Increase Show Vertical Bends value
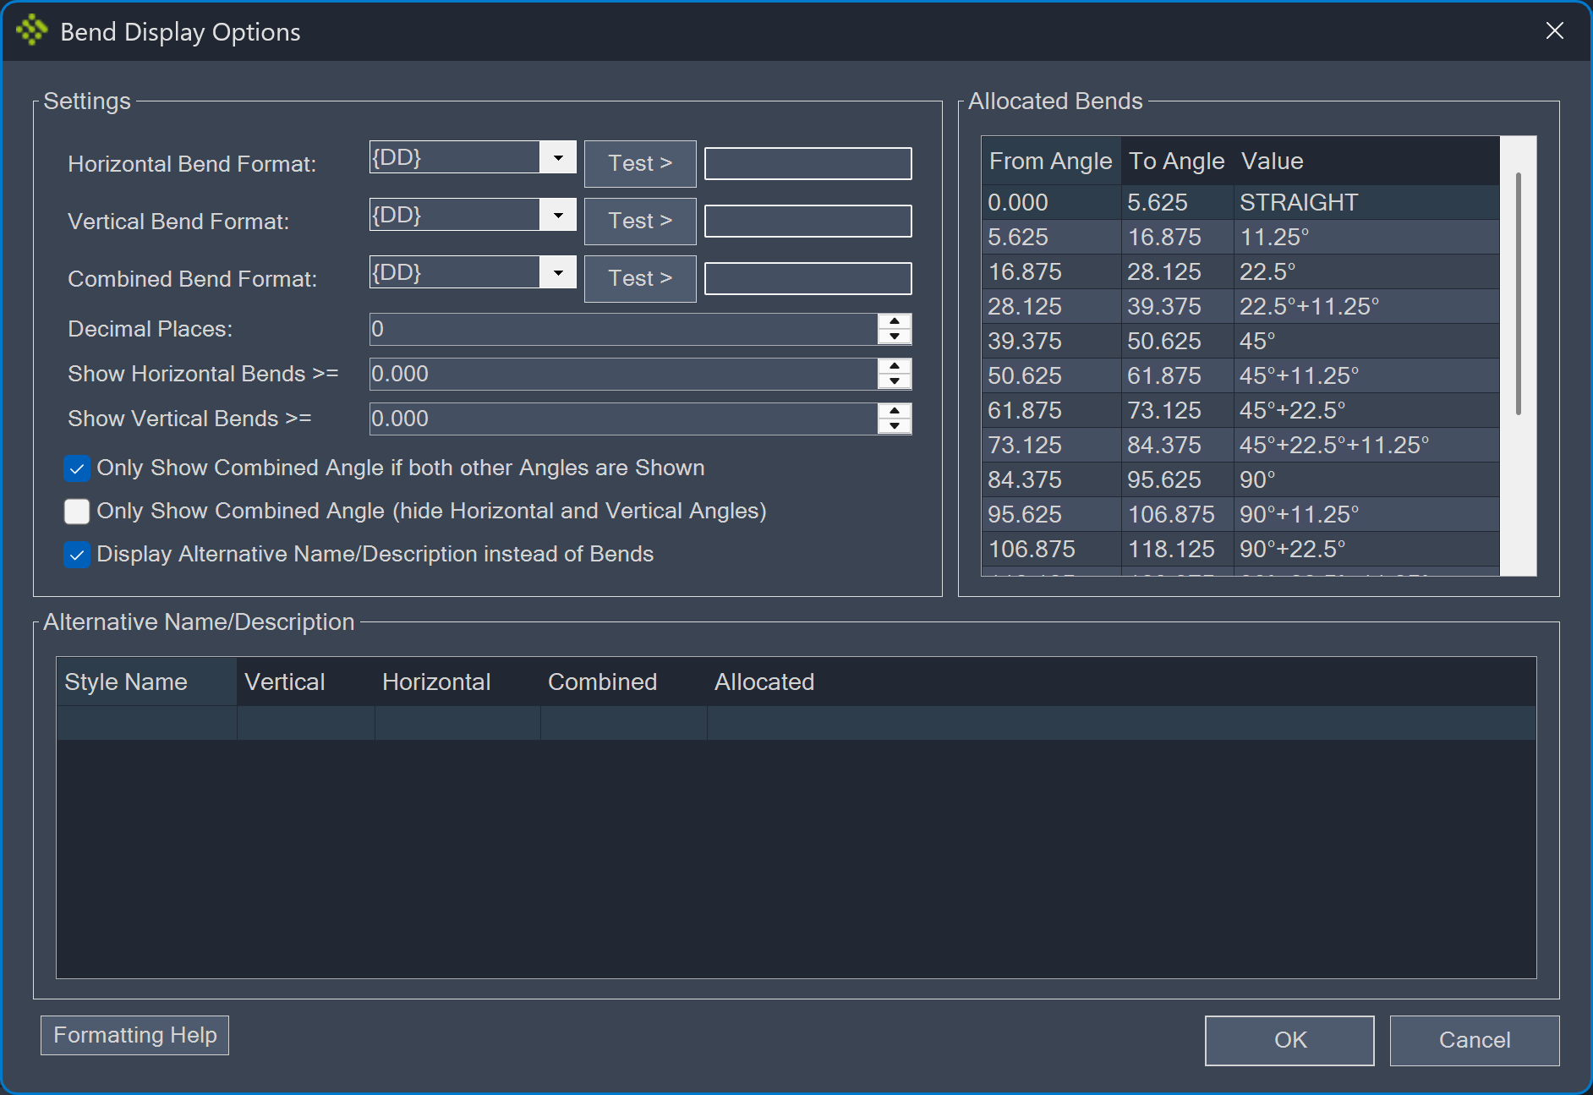The image size is (1593, 1095). (895, 411)
